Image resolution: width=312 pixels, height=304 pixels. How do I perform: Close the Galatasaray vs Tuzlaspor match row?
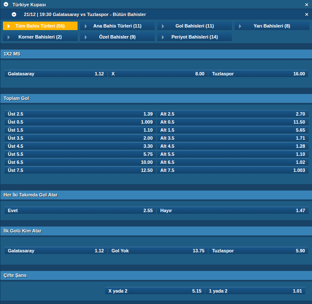(306, 14)
